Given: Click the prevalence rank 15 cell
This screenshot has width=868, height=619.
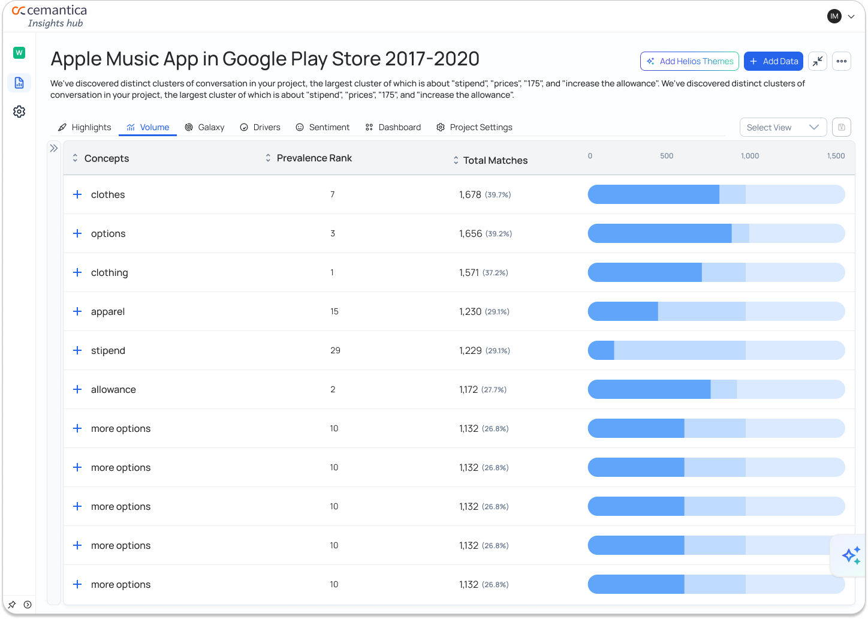Looking at the screenshot, I should [x=334, y=311].
